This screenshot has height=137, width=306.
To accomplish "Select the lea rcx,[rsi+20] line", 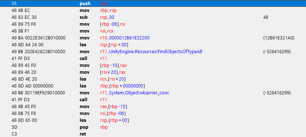I will [153, 79].
